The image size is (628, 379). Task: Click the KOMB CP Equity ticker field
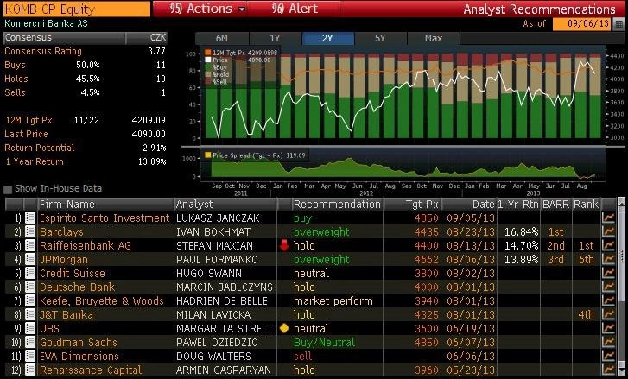pyautogui.click(x=77, y=9)
